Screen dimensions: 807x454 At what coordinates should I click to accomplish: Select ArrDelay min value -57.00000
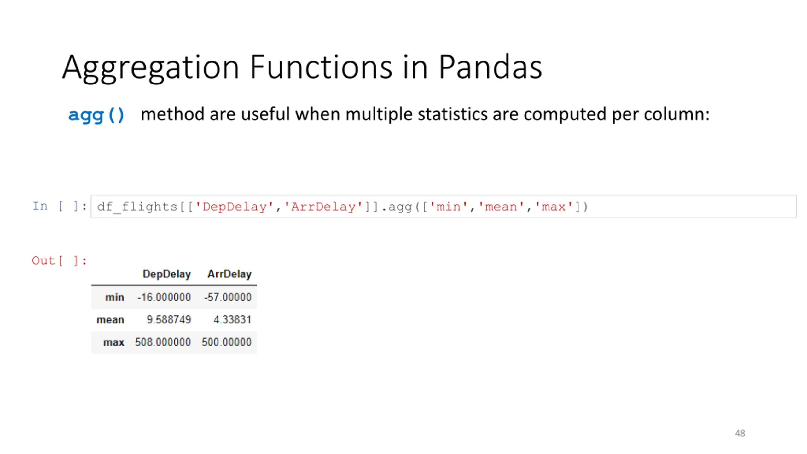tap(228, 297)
